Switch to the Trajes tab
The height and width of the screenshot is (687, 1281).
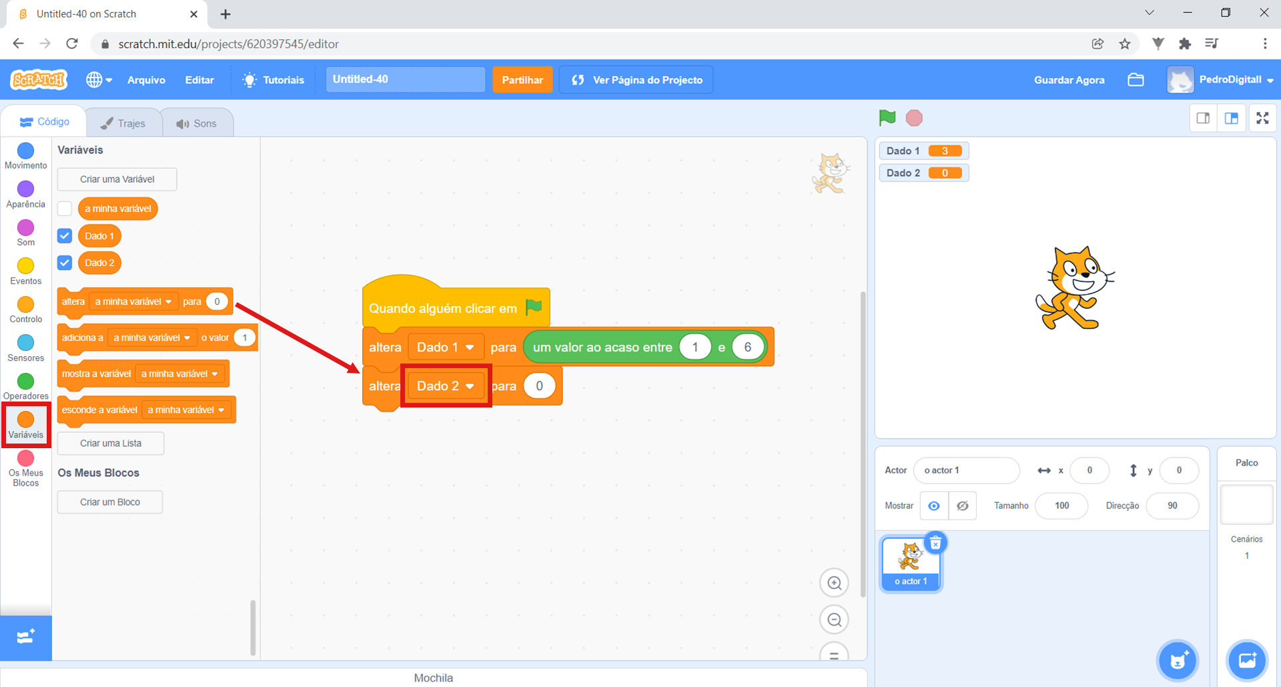(x=123, y=123)
